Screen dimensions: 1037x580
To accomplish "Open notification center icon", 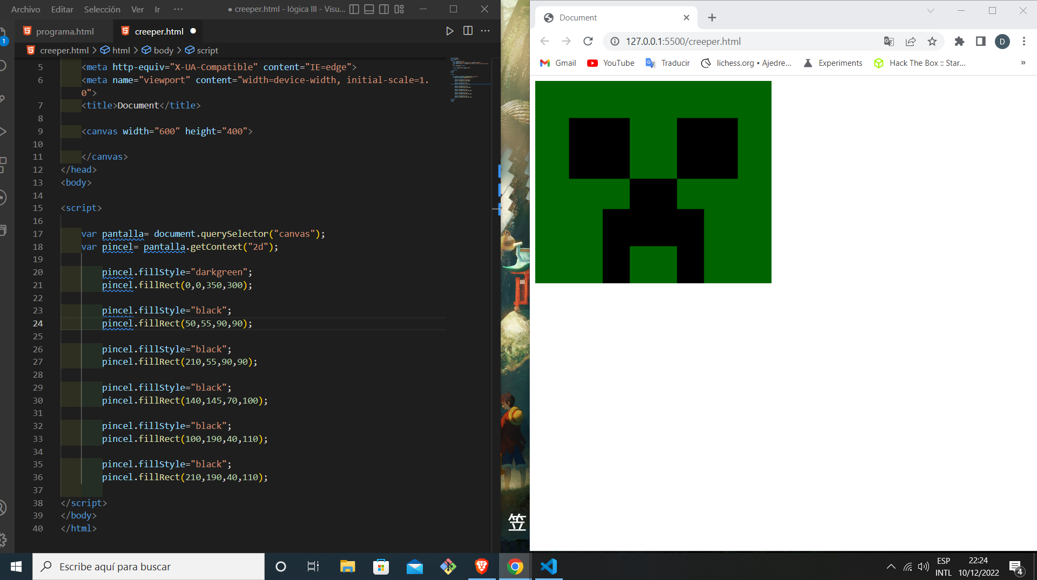I will pos(1016,568).
